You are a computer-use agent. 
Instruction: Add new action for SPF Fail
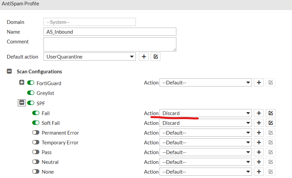coord(259,113)
